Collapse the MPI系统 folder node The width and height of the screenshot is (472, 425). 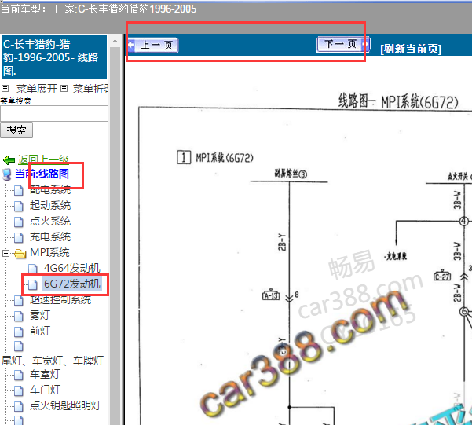[x=5, y=253]
